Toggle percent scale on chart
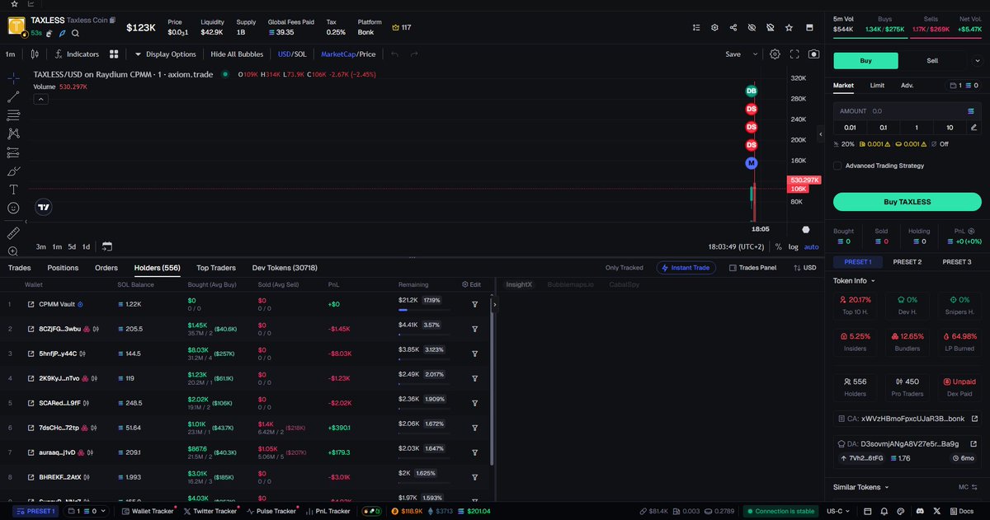 point(778,246)
